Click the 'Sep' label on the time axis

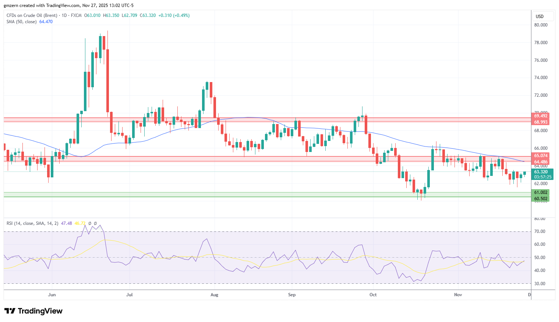(292, 295)
